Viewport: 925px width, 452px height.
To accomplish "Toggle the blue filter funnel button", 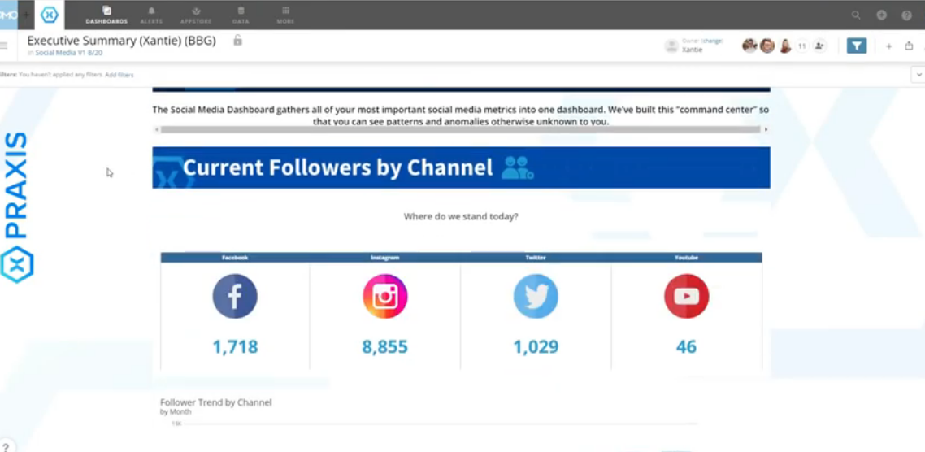I will (857, 46).
